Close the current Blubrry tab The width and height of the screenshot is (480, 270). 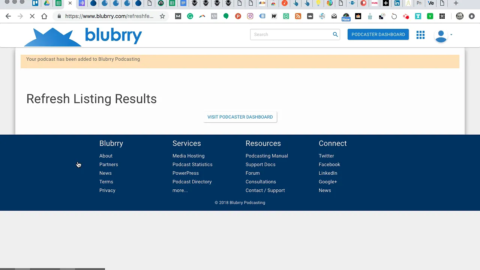click(70, 3)
